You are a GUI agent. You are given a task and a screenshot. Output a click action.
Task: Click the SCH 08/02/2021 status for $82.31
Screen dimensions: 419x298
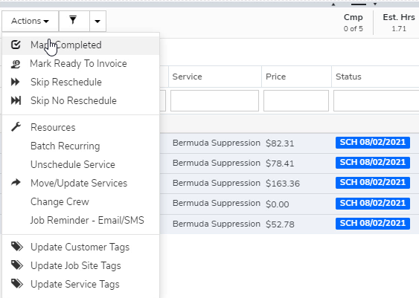(373, 143)
